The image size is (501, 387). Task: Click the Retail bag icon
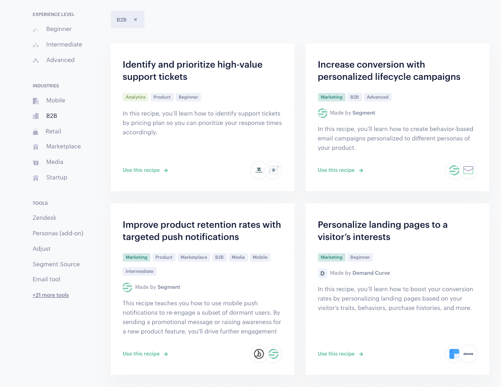[x=36, y=132]
